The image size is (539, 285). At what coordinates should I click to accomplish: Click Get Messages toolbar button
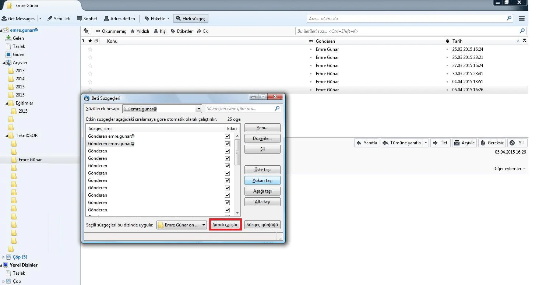[x=18, y=18]
